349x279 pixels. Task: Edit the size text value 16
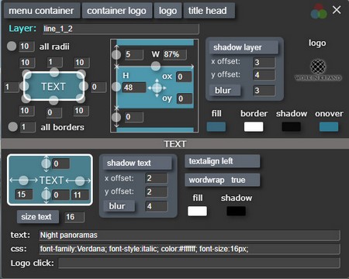coord(74,217)
